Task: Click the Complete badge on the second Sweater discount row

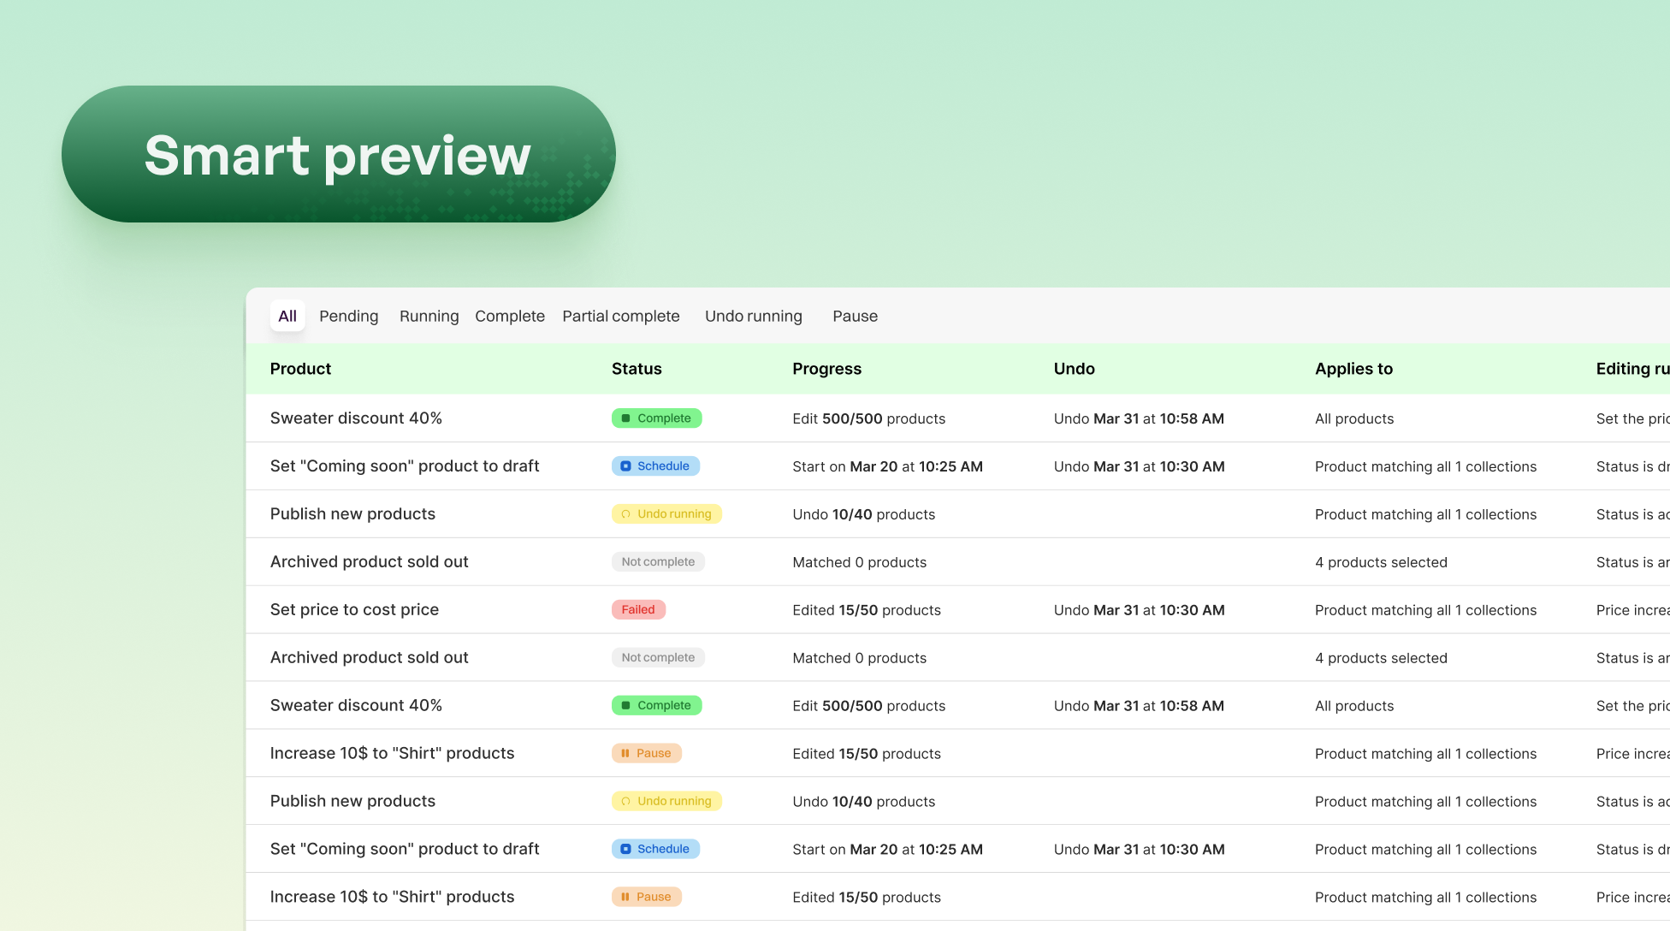Action: pos(656,706)
